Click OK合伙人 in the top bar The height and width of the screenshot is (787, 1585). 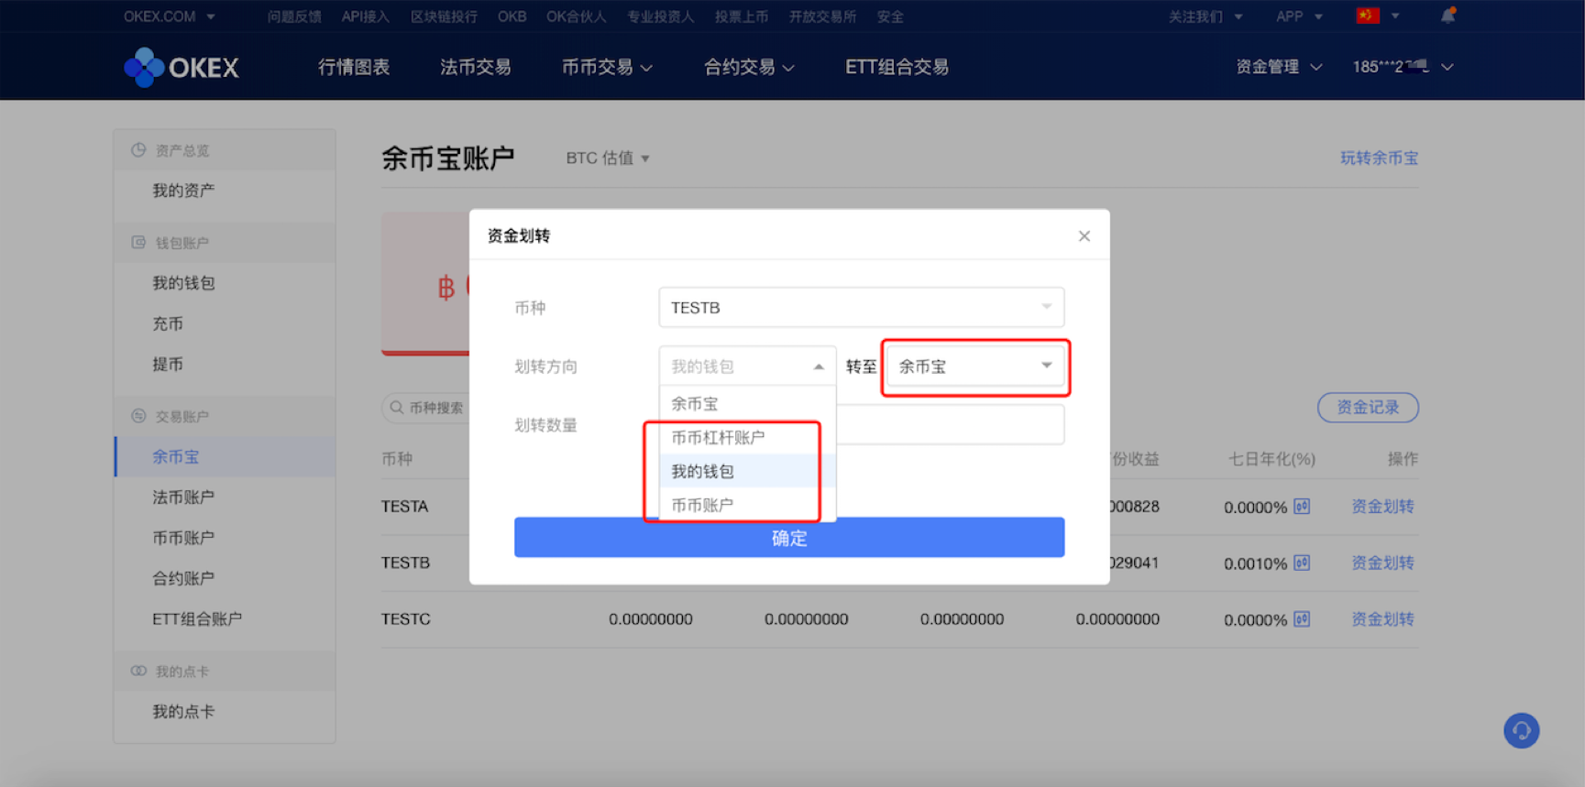[577, 16]
